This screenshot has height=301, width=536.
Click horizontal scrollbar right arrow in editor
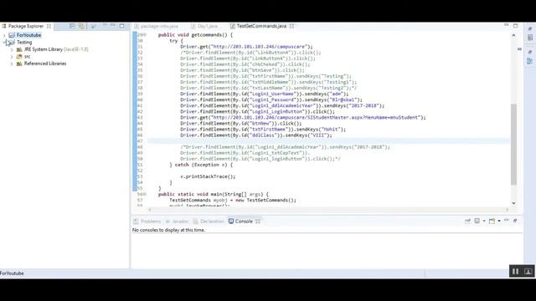tap(507, 210)
